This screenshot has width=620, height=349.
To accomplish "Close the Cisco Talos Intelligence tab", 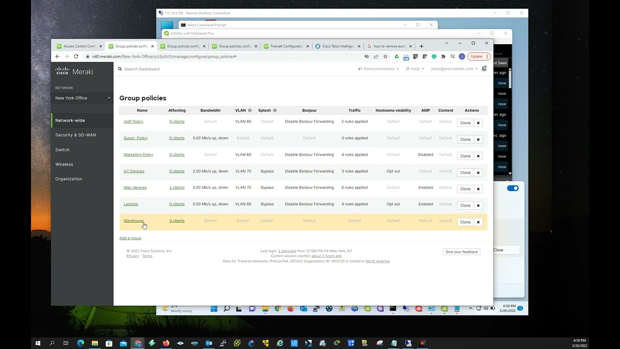I will 359,46.
